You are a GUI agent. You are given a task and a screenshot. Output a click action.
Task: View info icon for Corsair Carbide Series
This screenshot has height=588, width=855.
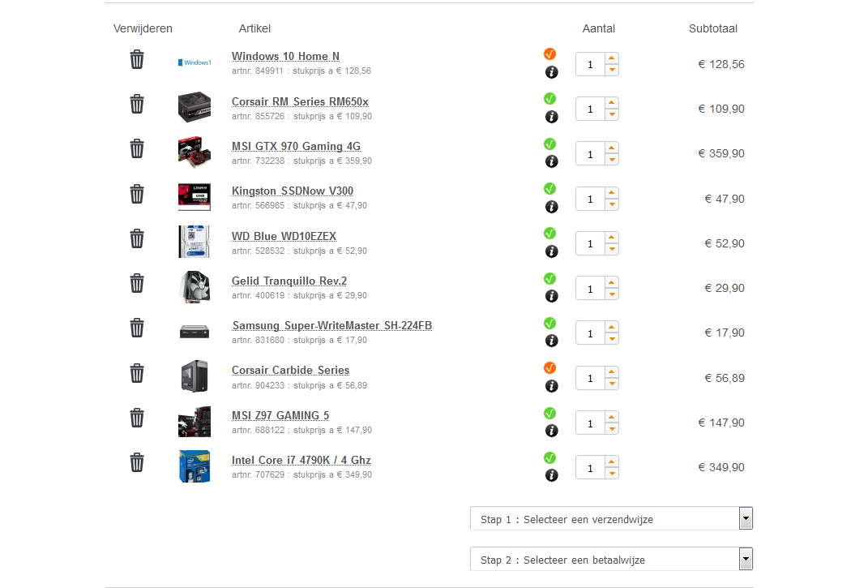[x=551, y=386]
